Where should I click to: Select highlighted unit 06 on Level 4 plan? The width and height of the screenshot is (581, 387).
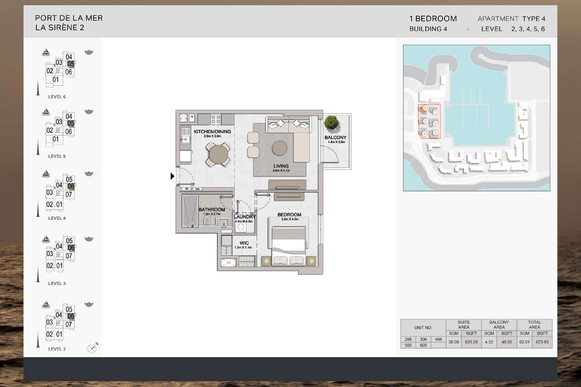(71, 186)
